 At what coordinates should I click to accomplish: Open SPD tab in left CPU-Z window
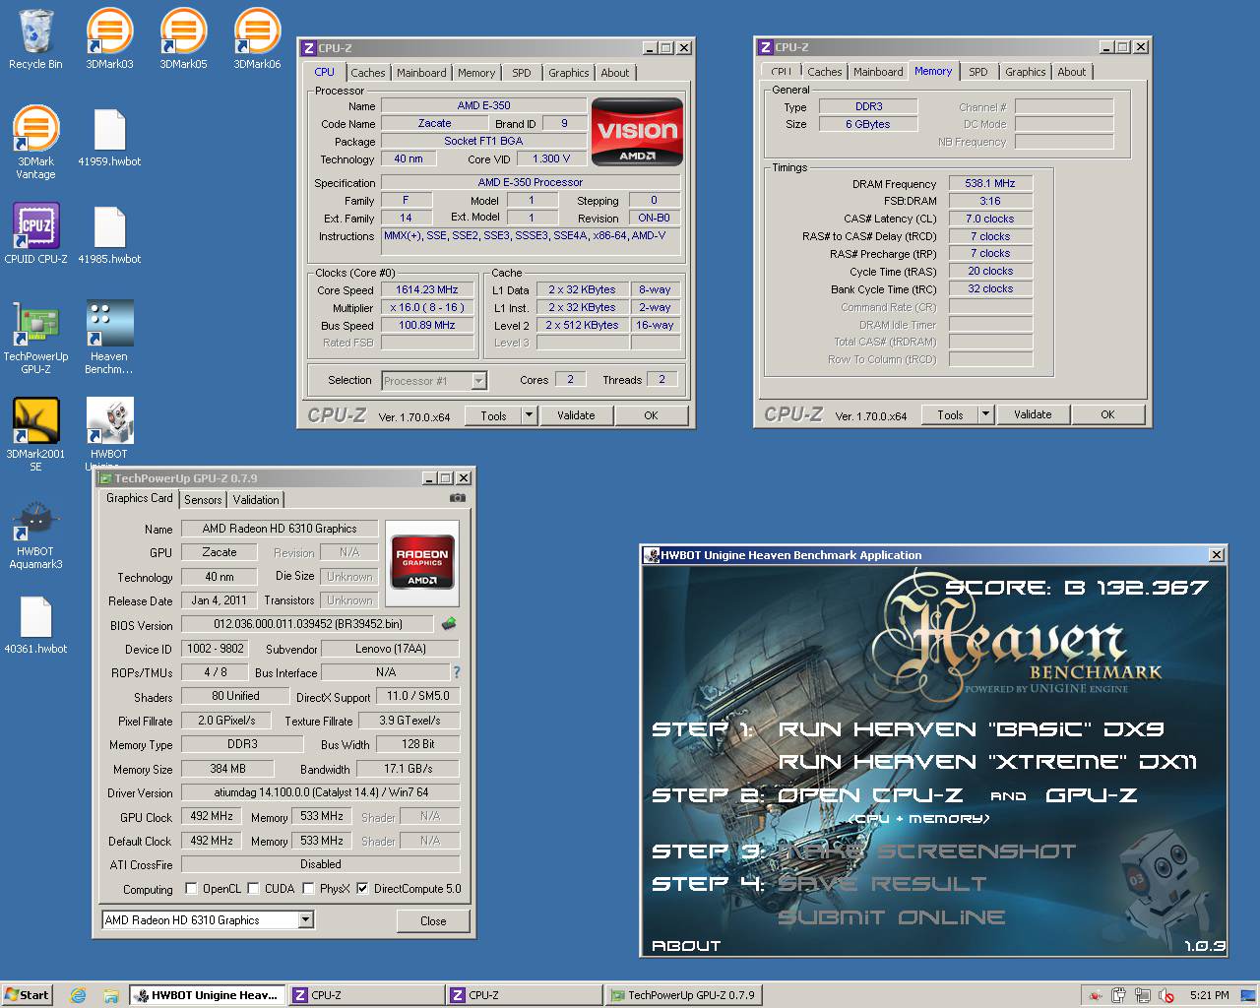click(522, 73)
